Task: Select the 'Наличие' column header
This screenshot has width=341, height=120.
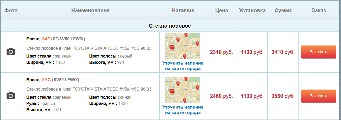Action: (183, 10)
